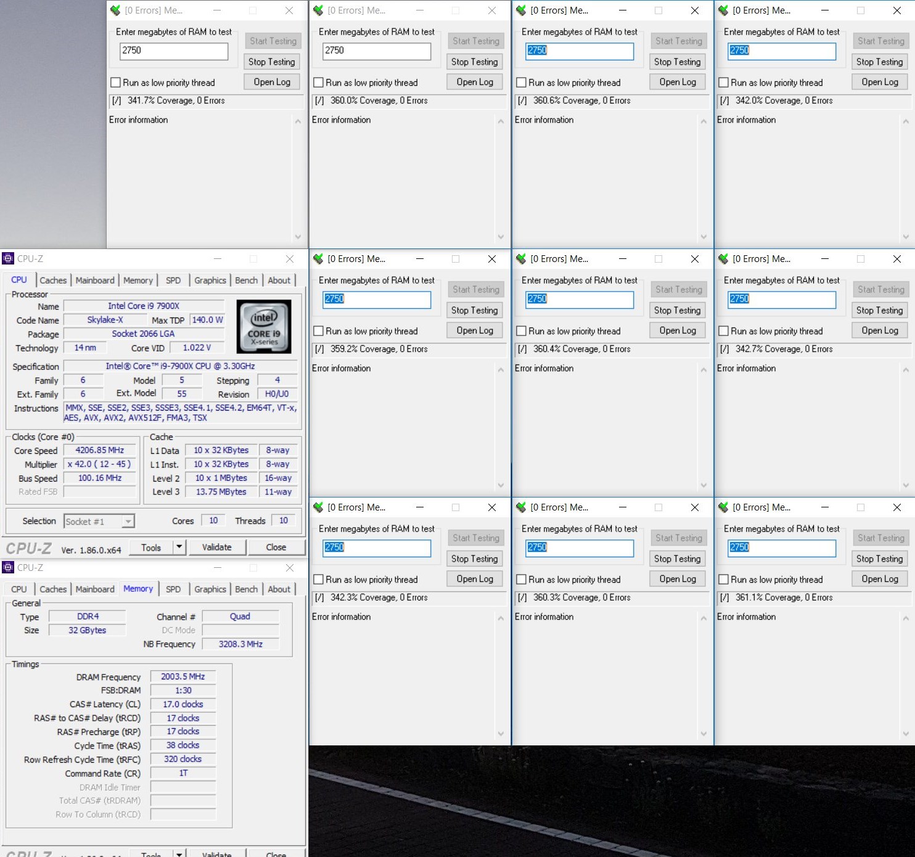The image size is (915, 857).
Task: Click RAM megabytes field in 342.3% window
Action: click(377, 548)
